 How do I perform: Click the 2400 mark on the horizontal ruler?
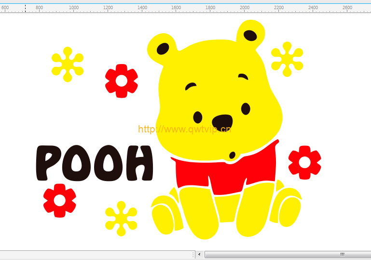[x=313, y=8]
